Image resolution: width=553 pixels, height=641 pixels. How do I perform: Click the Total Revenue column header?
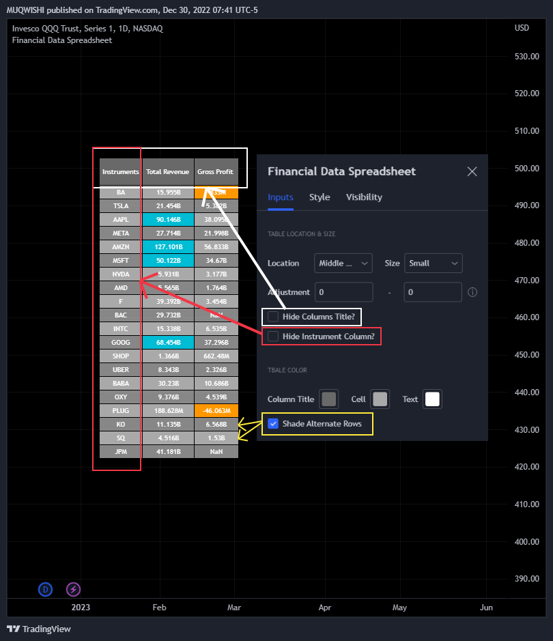coord(168,172)
